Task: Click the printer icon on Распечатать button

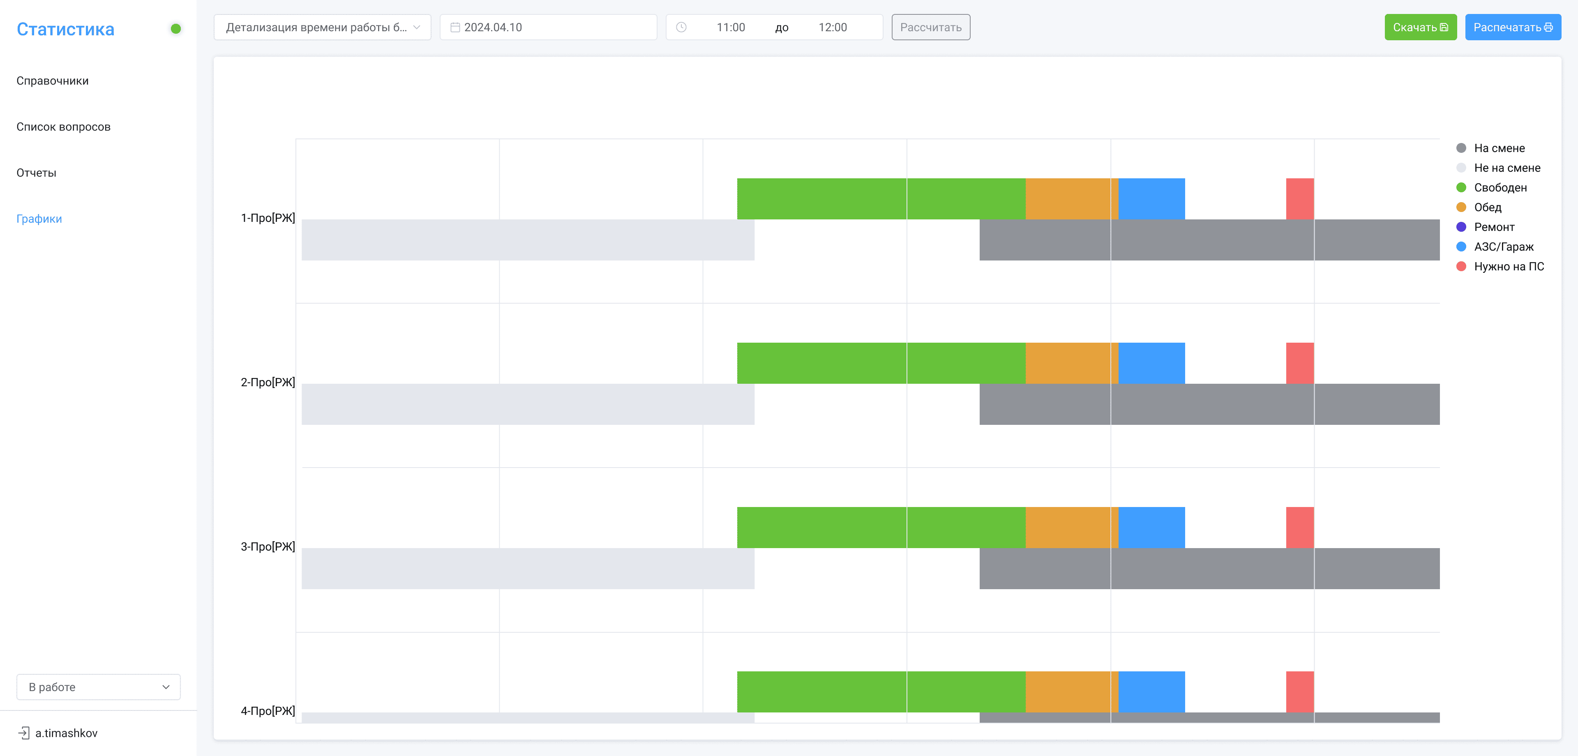Action: (x=1548, y=28)
